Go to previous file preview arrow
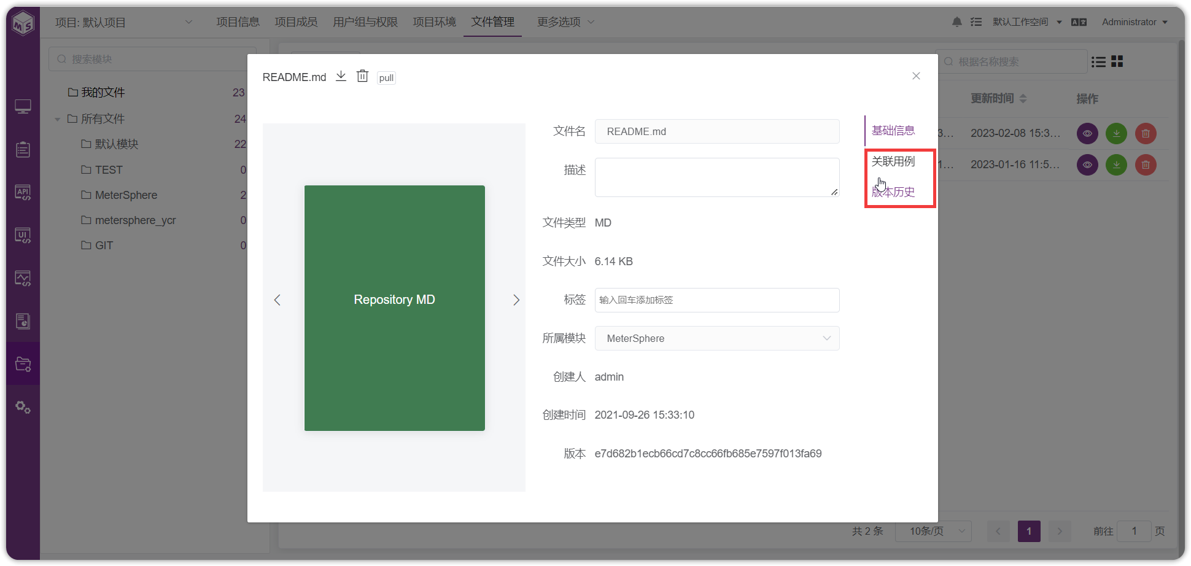This screenshot has height=566, width=1191. 277,300
